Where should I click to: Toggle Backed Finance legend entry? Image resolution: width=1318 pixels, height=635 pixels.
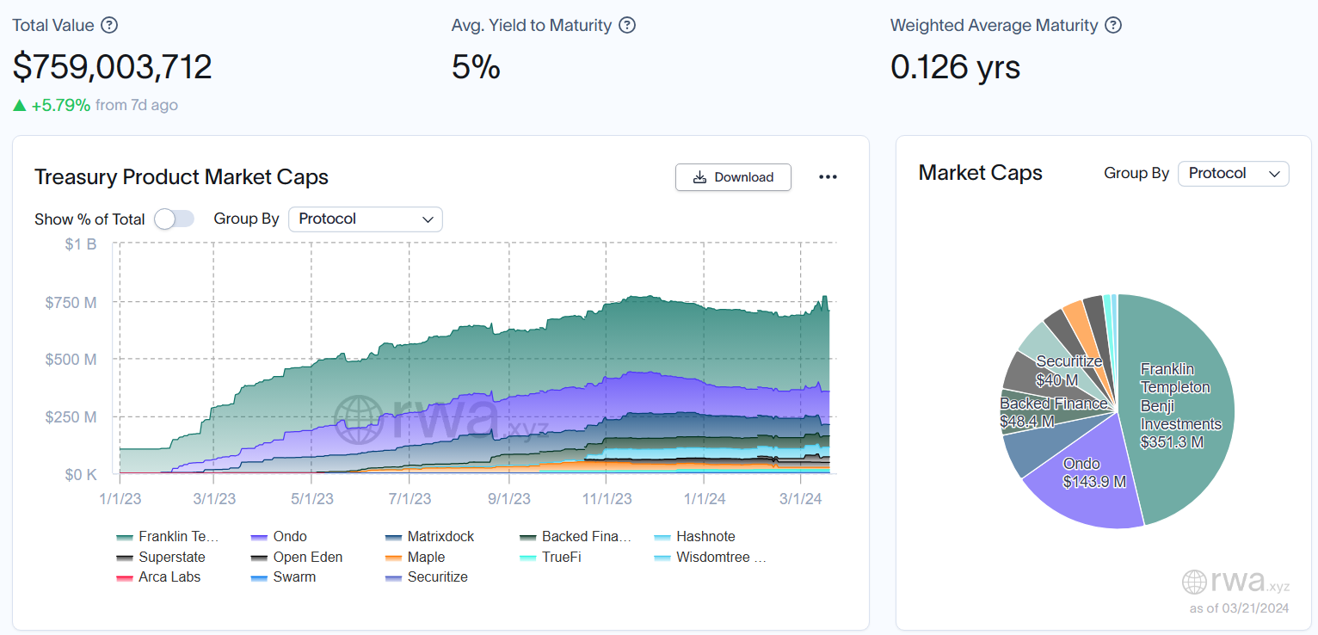click(x=576, y=536)
